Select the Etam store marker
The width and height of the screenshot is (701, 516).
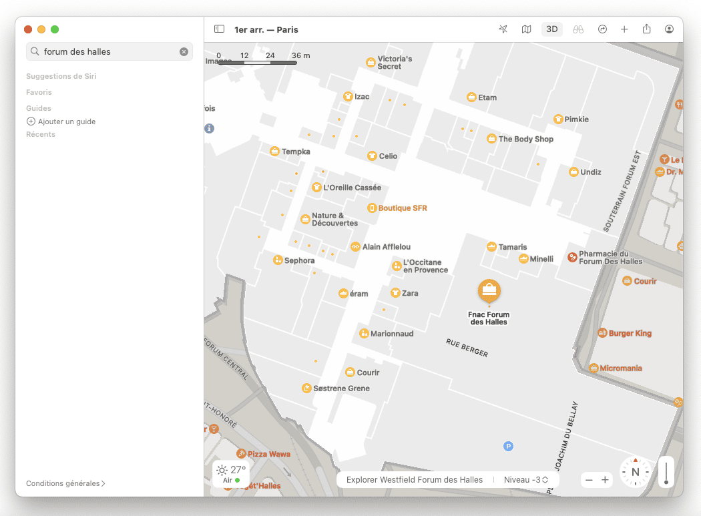pos(471,97)
